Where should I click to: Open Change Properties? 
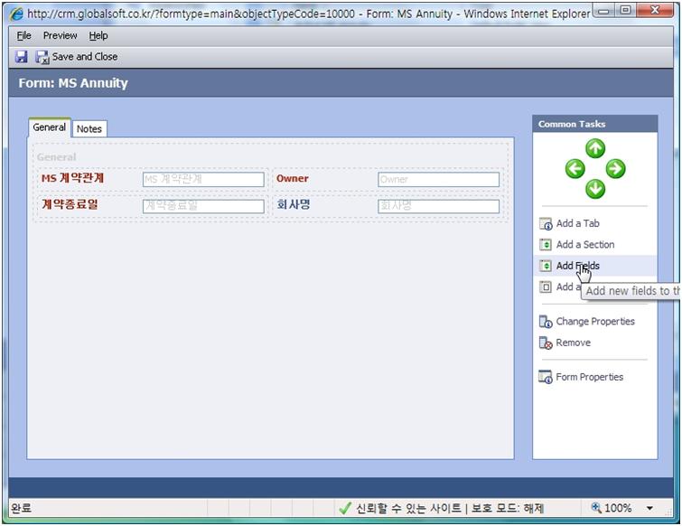click(x=595, y=321)
